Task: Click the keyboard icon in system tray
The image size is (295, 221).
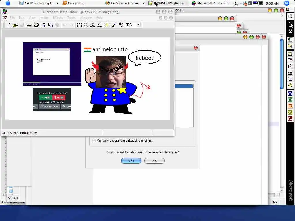Action: pyautogui.click(x=236, y=3)
